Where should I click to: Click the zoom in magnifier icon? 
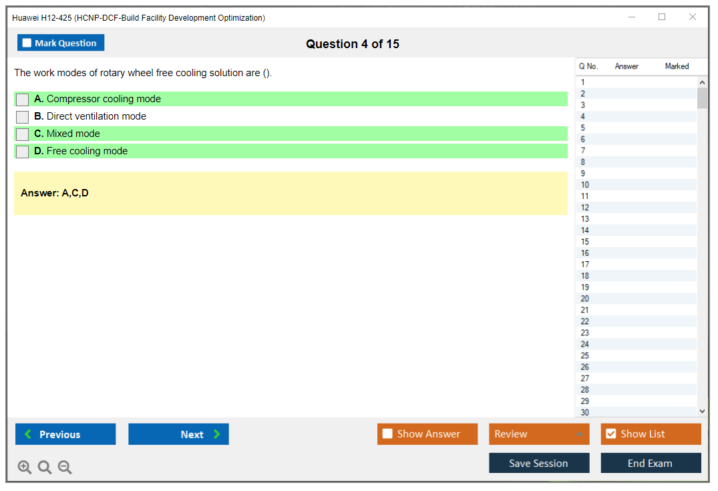[x=25, y=468]
